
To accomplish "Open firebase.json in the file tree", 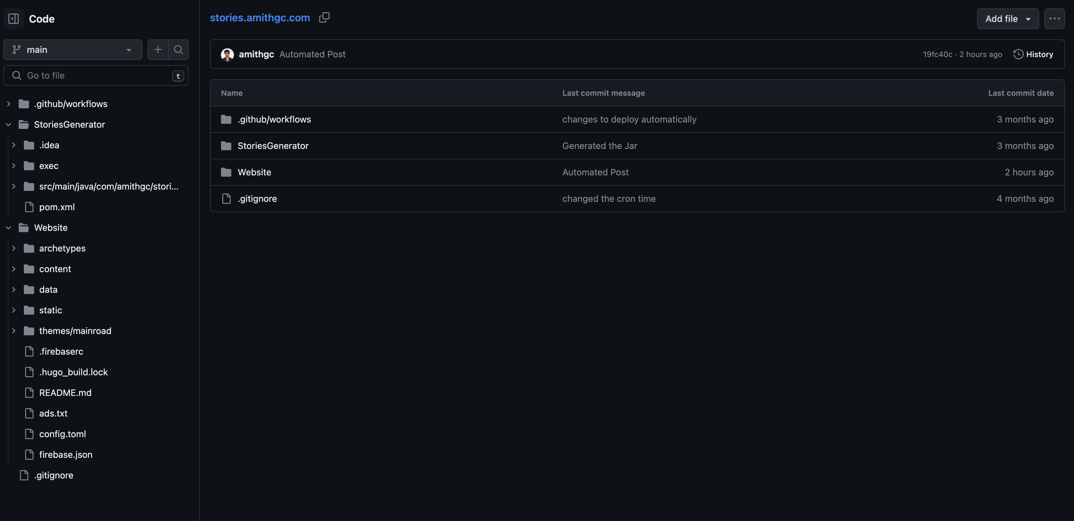I will coord(66,455).
